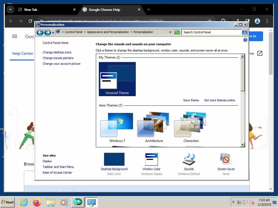Image resolution: width=278 pixels, height=208 pixels.
Task: Open Taskbar and Start Menu link
Action: [x=58, y=167]
